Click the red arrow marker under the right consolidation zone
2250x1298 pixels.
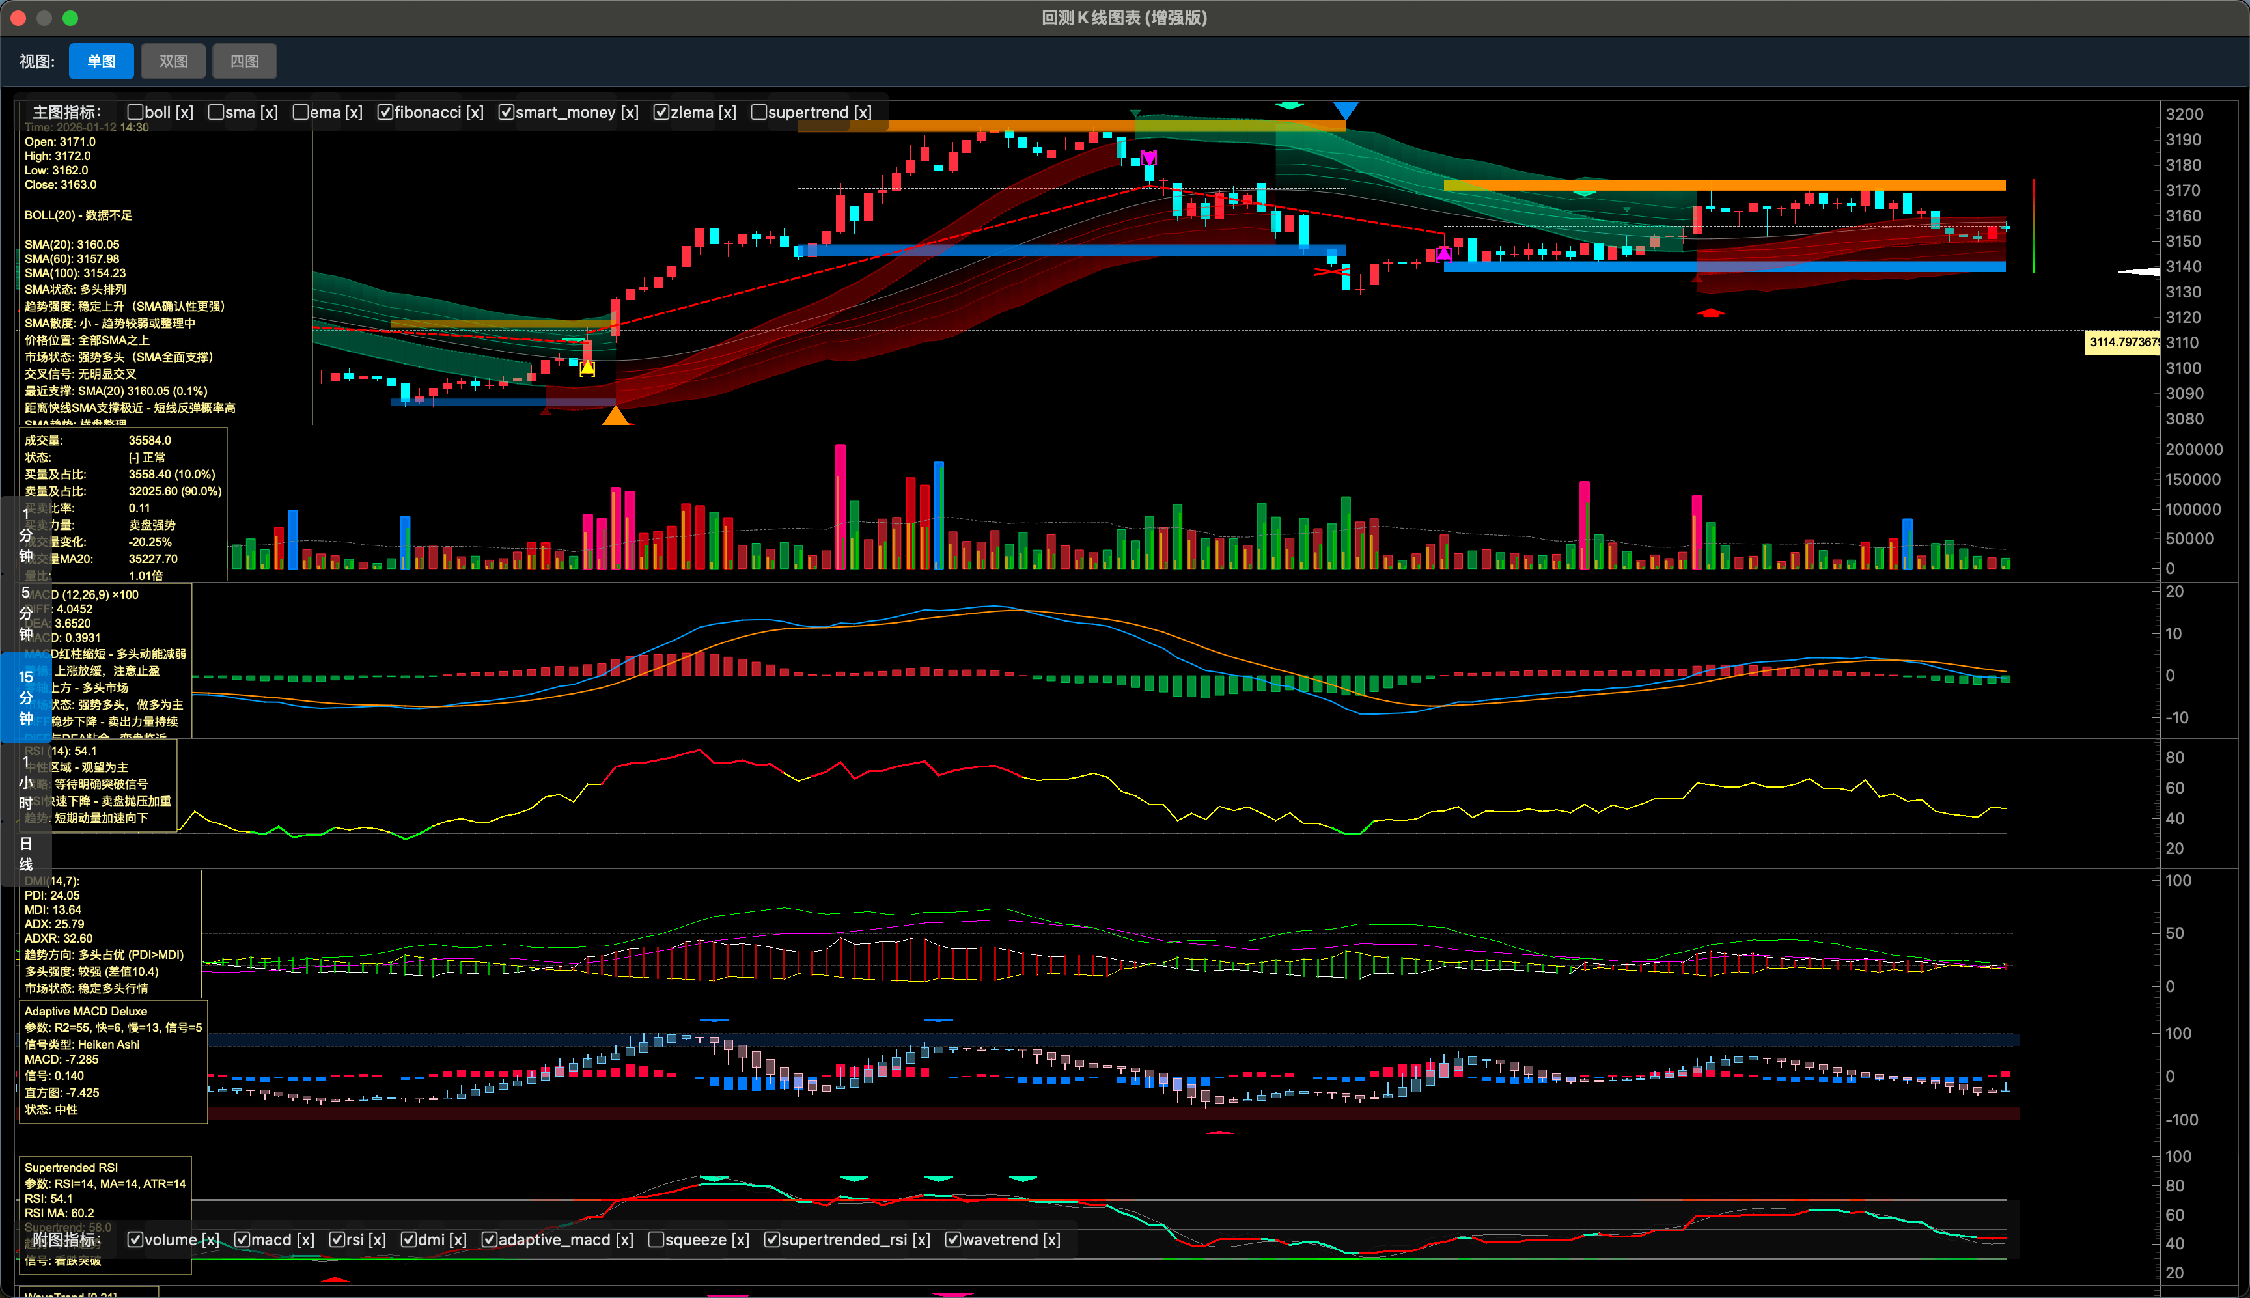pyautogui.click(x=1710, y=313)
